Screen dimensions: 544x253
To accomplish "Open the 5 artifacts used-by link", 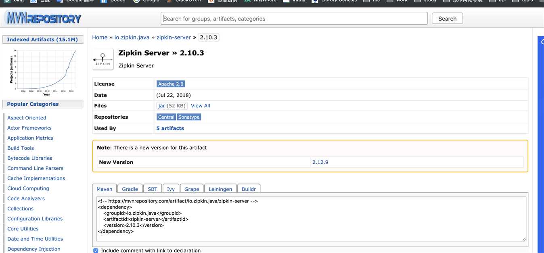I will point(170,128).
